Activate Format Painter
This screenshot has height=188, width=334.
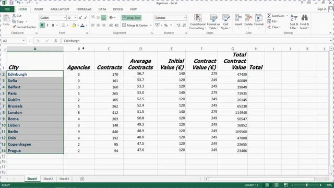coord(24,27)
